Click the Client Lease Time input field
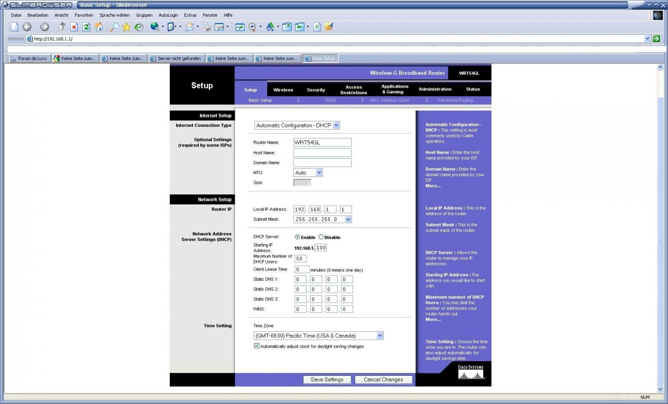This screenshot has width=668, height=404. [302, 270]
